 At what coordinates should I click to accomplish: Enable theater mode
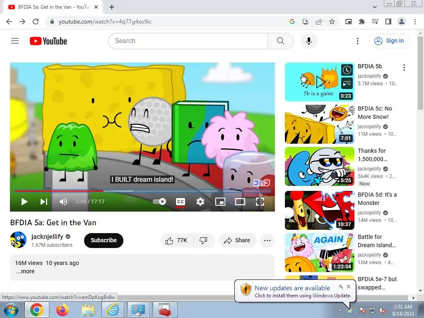tap(240, 202)
